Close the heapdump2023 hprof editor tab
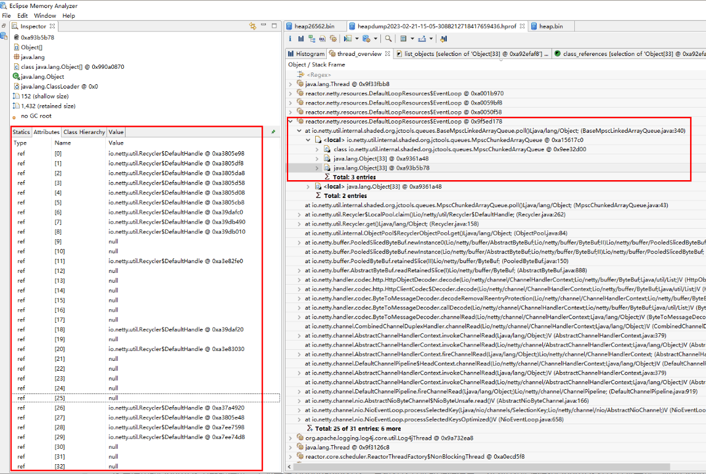The height and width of the screenshot is (474, 706). 523,26
